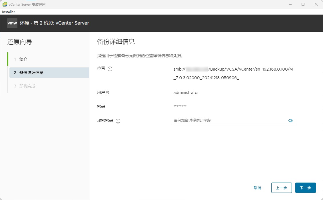Toggle password visibility eye icon
This screenshot has width=323, height=200.
[291, 121]
